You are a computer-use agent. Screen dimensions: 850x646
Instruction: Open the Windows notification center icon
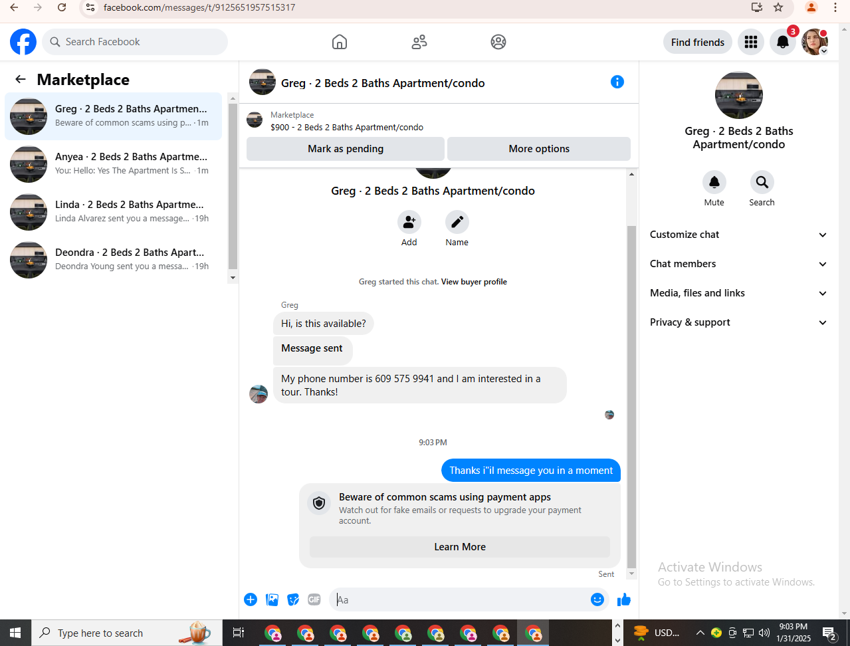point(829,633)
